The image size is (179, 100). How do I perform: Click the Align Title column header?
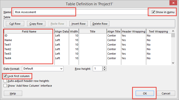tap(114, 31)
